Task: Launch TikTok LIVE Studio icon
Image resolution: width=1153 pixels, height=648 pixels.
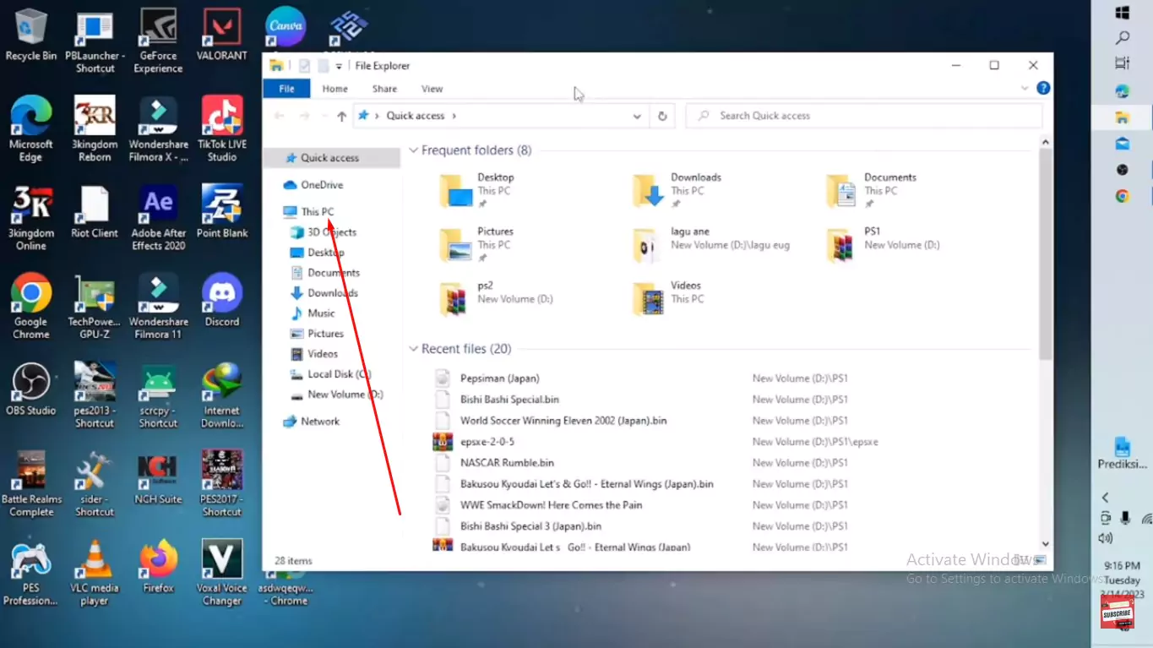Action: click(x=222, y=129)
